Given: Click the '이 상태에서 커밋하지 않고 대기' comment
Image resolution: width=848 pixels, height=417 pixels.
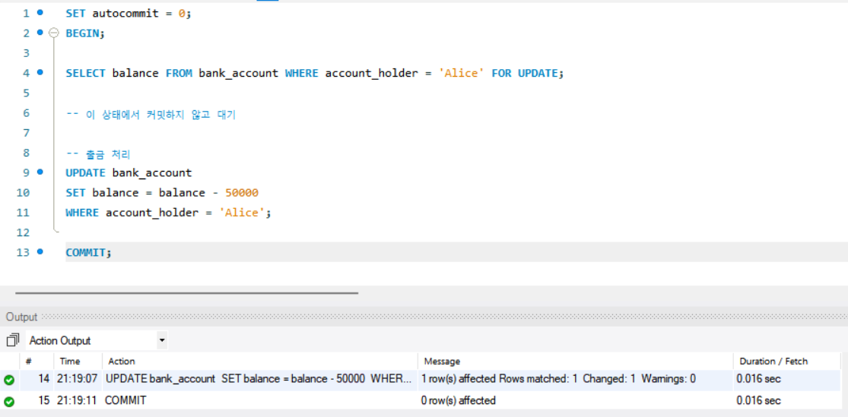Looking at the screenshot, I should (x=151, y=115).
